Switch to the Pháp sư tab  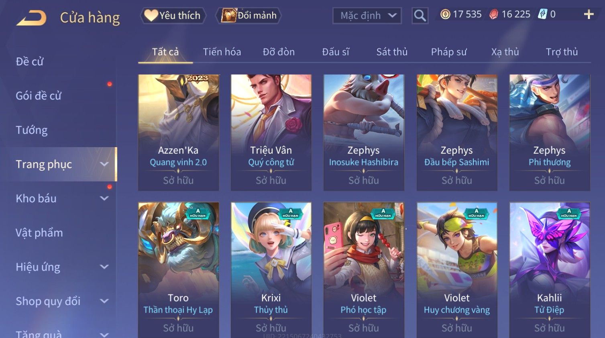pyautogui.click(x=449, y=52)
